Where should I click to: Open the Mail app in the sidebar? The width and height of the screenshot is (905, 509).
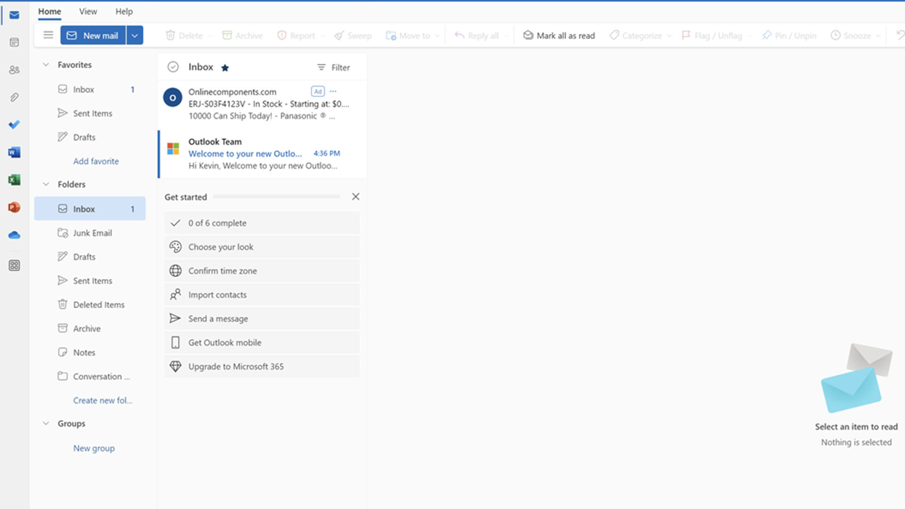(x=14, y=15)
